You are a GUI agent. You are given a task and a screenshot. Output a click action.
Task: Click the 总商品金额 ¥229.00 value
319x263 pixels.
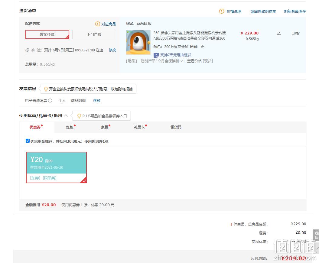298,224
